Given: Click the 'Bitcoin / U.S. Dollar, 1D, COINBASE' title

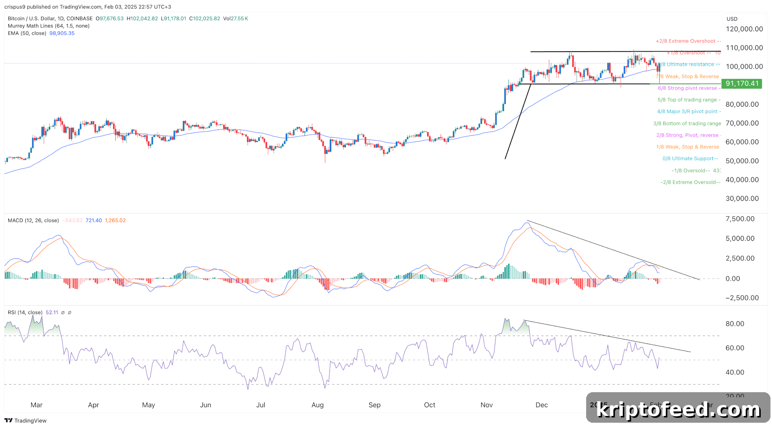Looking at the screenshot, I should click(50, 18).
